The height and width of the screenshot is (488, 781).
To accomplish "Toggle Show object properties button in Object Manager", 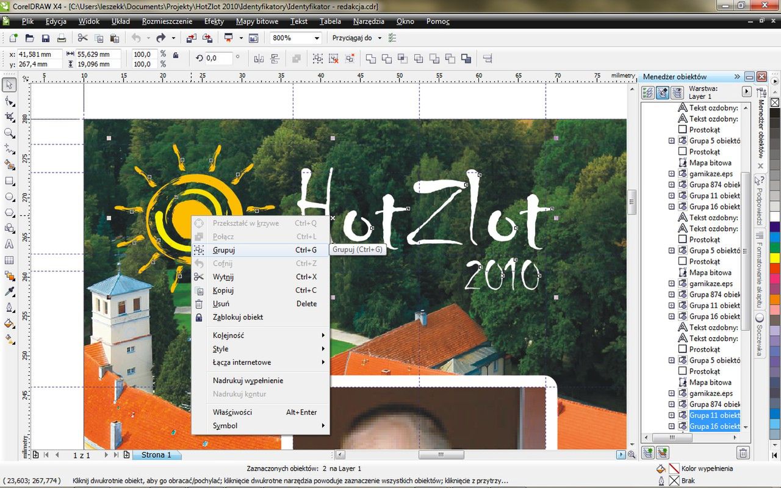I will (648, 92).
